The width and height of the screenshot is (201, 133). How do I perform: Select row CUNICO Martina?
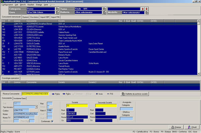point(99,41)
